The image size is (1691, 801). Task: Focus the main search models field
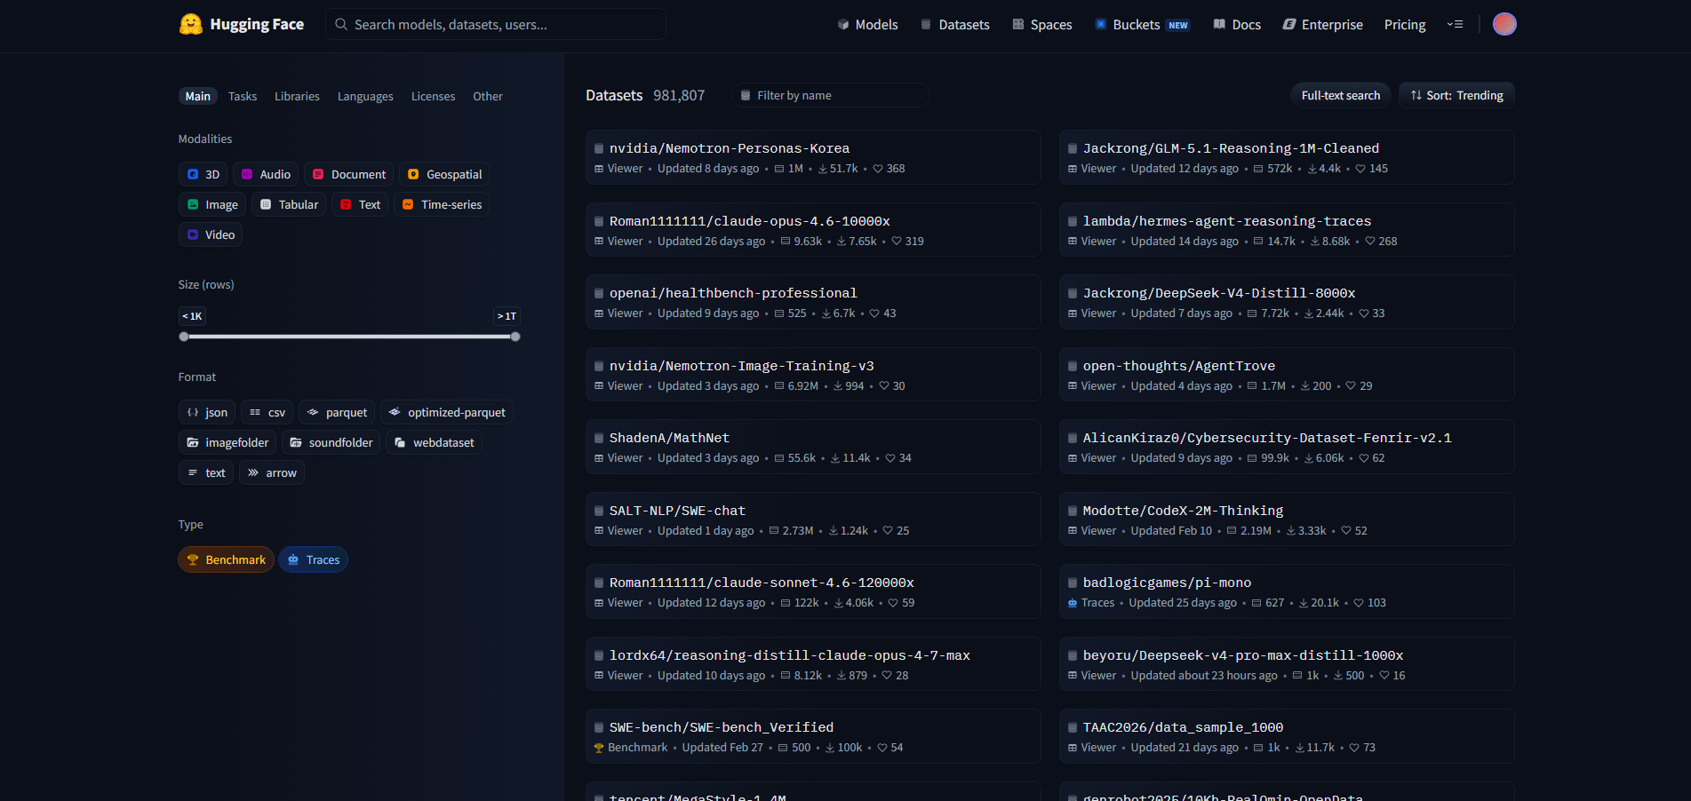tap(496, 24)
